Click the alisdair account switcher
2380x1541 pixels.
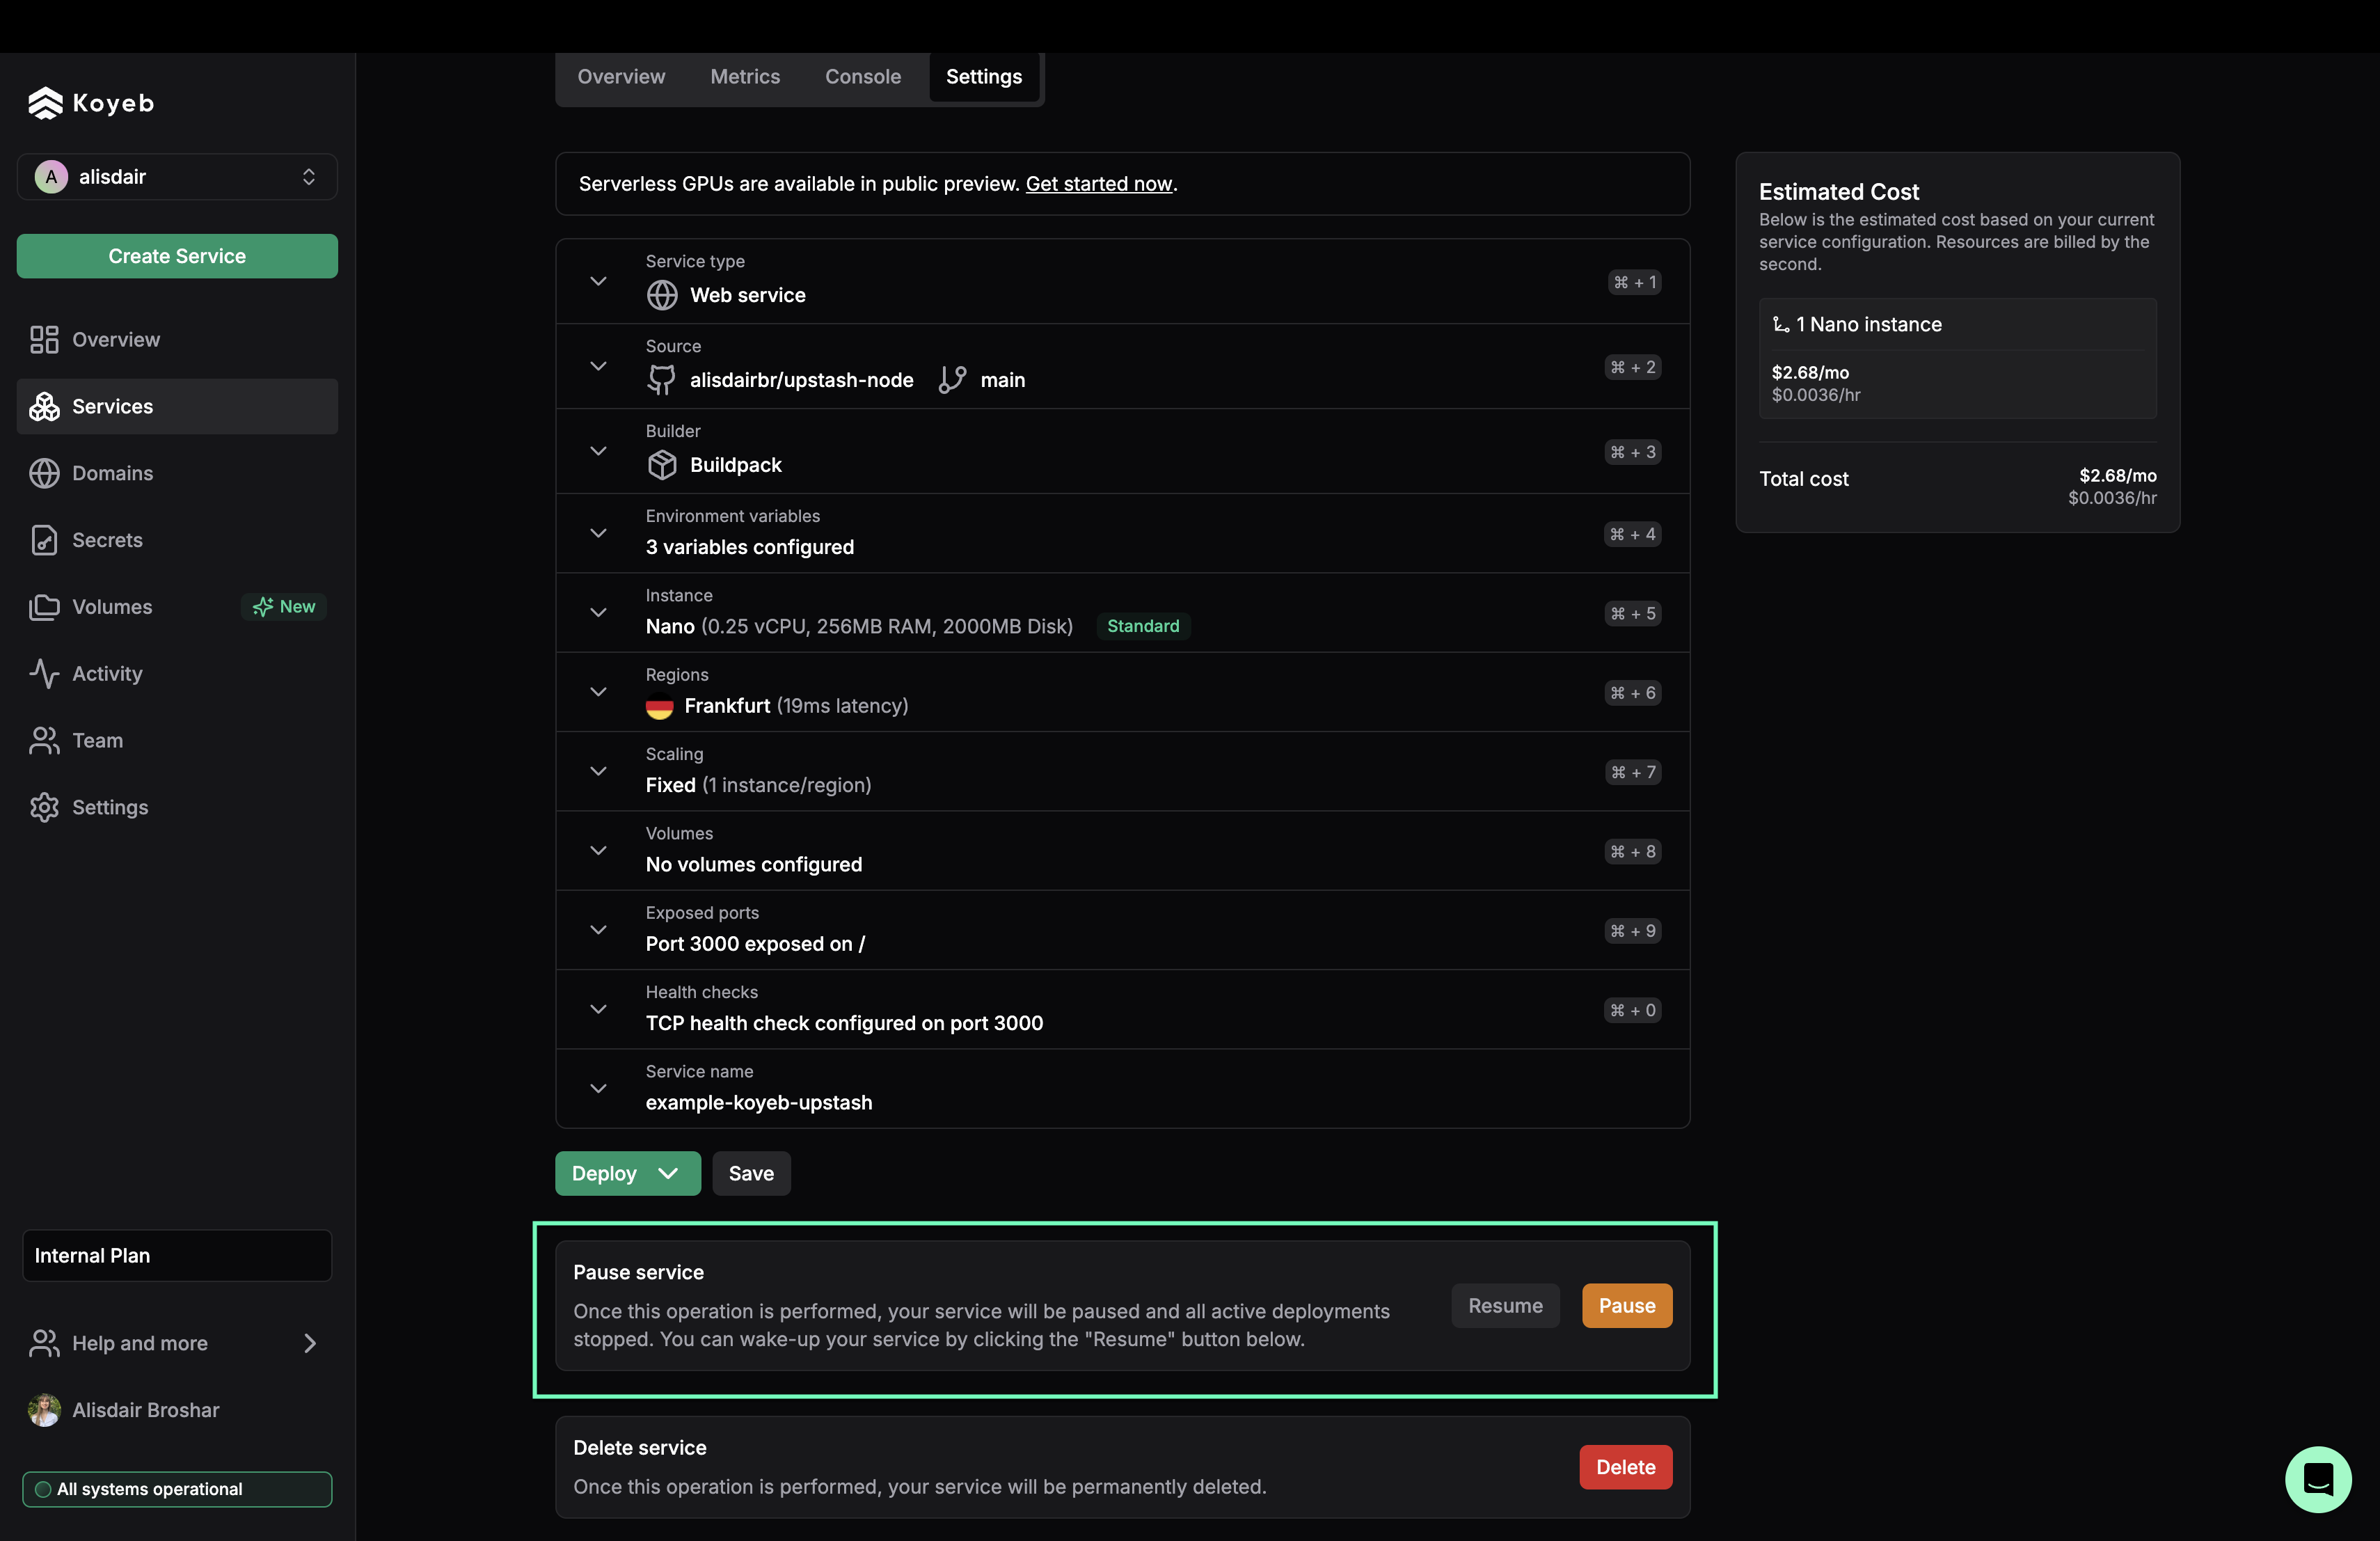173,175
